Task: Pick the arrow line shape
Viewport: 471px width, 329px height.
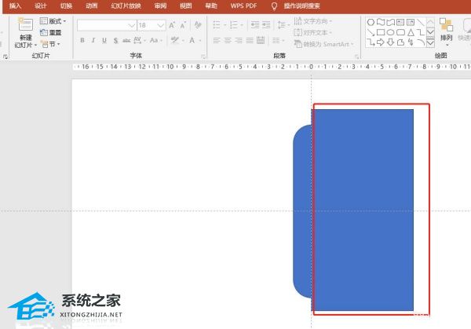Action: pyautogui.click(x=371, y=32)
